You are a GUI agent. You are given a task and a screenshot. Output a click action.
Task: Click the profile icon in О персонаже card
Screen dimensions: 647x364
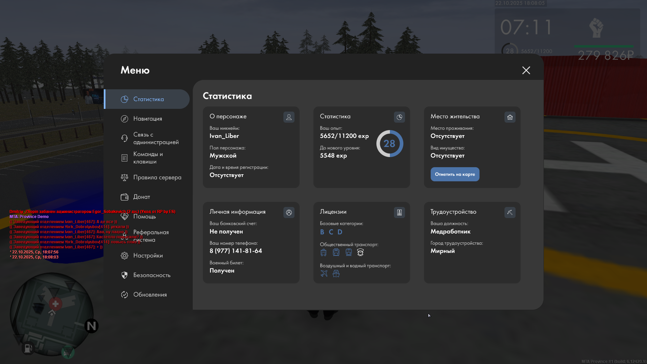click(x=289, y=117)
